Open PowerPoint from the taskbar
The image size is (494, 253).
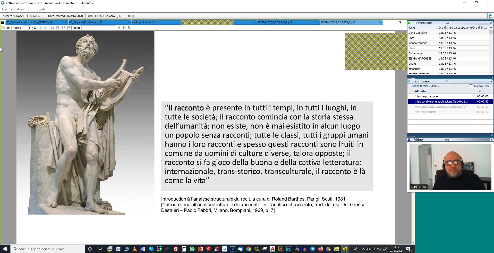[x=200, y=249]
